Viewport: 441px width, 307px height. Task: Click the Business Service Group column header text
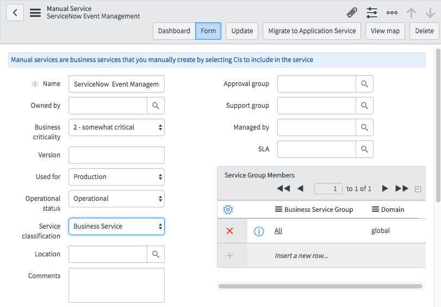tap(319, 210)
